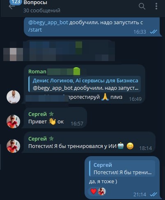Open the three-dot options menu
This screenshot has width=165, height=200.
coord(156,6)
